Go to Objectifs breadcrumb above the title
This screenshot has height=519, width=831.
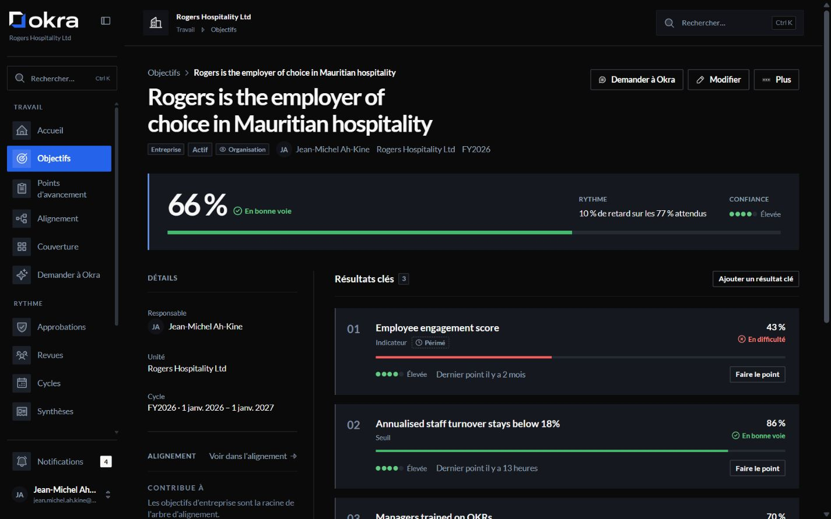pyautogui.click(x=164, y=73)
